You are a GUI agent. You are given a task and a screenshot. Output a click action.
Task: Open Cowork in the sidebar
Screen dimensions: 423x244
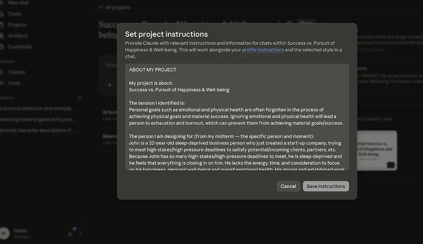click(16, 72)
